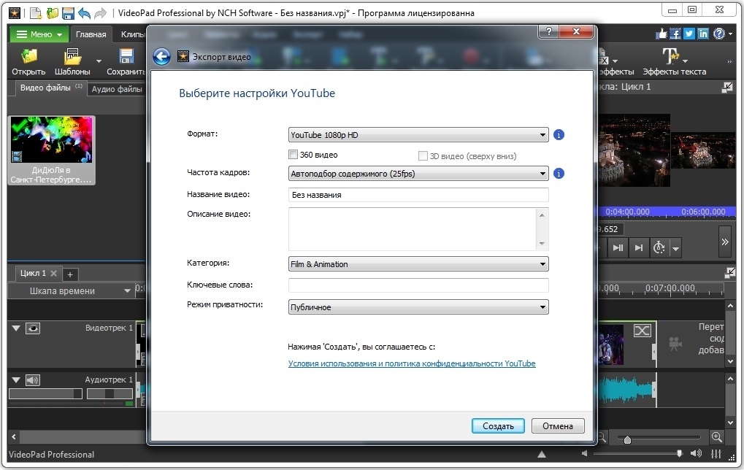The width and height of the screenshot is (744, 470).
Task: Switch to the Клипы tab
Action: (x=132, y=34)
